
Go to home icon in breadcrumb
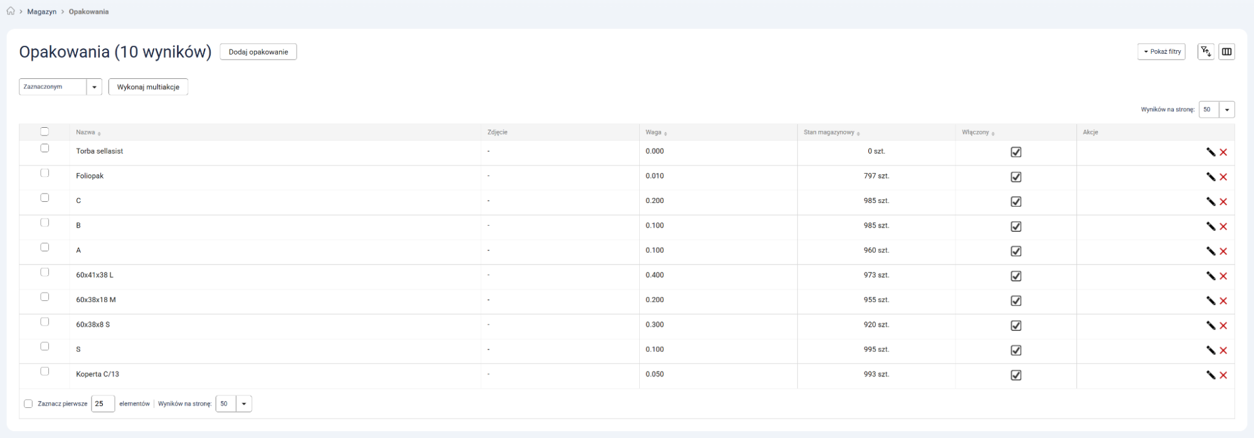point(11,12)
